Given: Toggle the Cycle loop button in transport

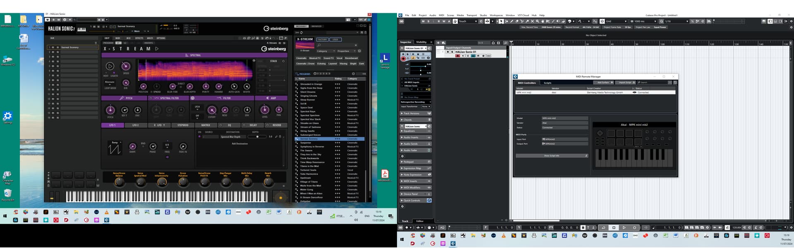Looking at the screenshot, I should (603, 227).
